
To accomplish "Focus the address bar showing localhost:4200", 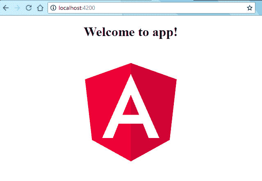I will coord(151,8).
